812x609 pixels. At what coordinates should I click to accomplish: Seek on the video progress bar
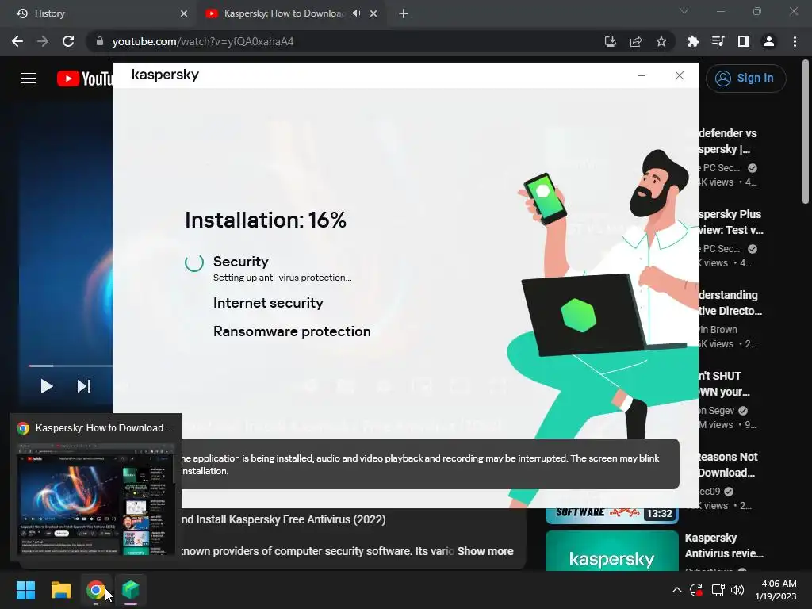(x=71, y=366)
